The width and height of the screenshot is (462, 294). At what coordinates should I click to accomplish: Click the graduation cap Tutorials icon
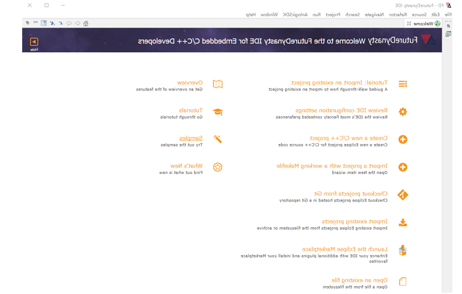pos(218,112)
